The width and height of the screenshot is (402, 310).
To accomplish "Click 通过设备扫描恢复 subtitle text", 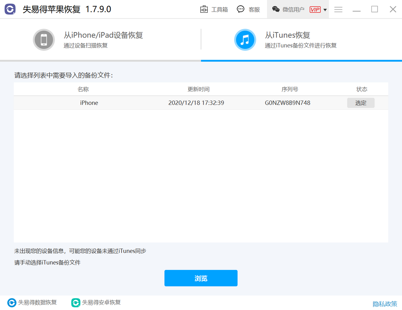I will (86, 45).
